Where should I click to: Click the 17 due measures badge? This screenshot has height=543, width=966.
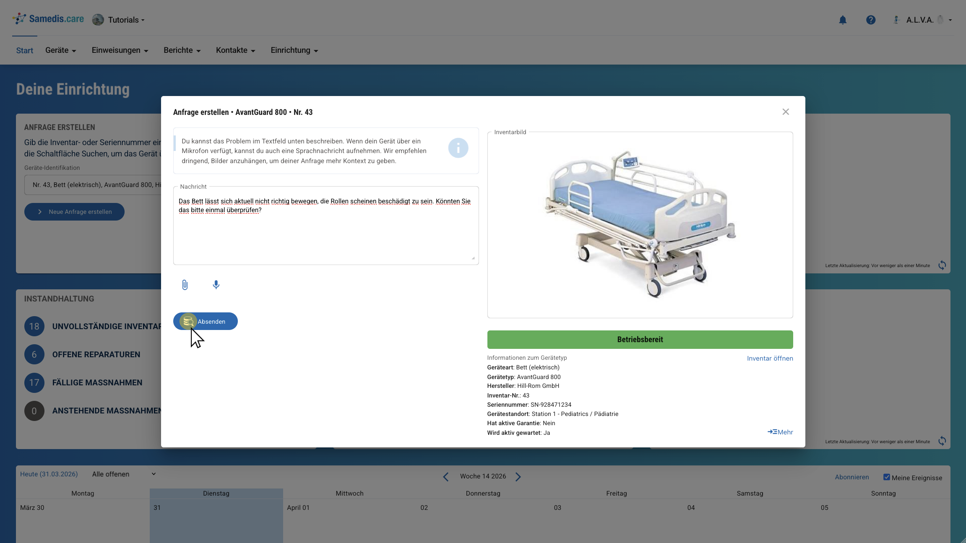[x=34, y=382]
